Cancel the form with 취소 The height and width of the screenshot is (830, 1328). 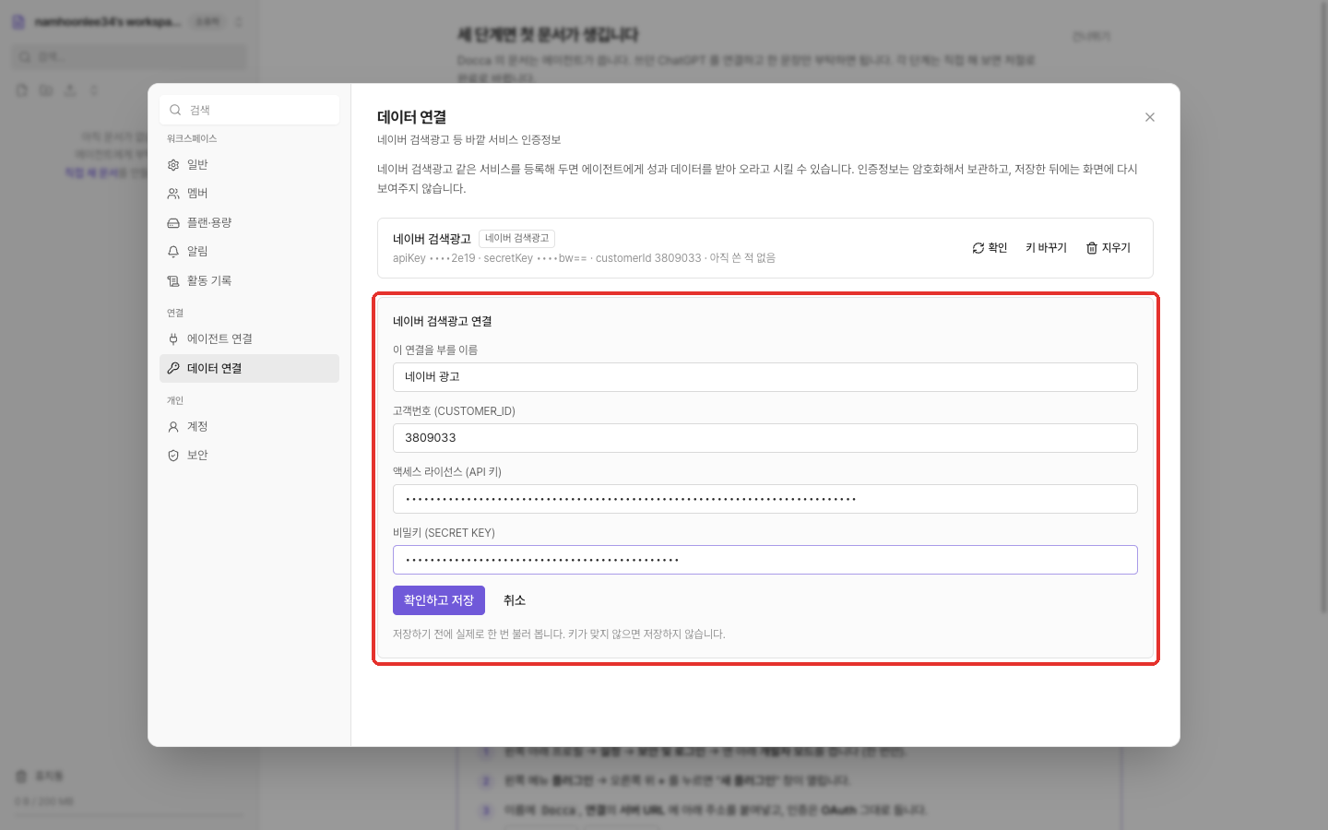[x=515, y=600]
